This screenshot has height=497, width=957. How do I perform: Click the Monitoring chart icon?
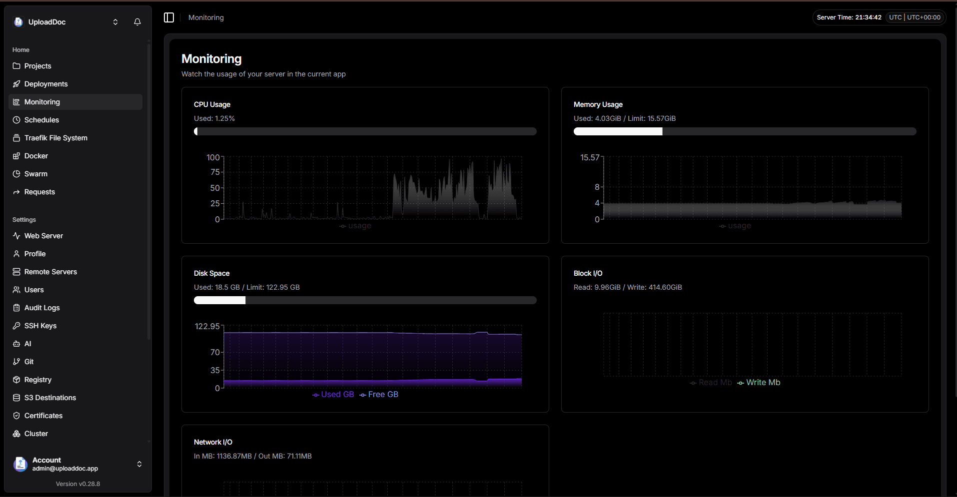(16, 102)
